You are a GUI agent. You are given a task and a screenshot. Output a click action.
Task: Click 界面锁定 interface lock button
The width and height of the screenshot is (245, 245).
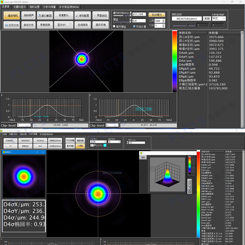pos(100,15)
